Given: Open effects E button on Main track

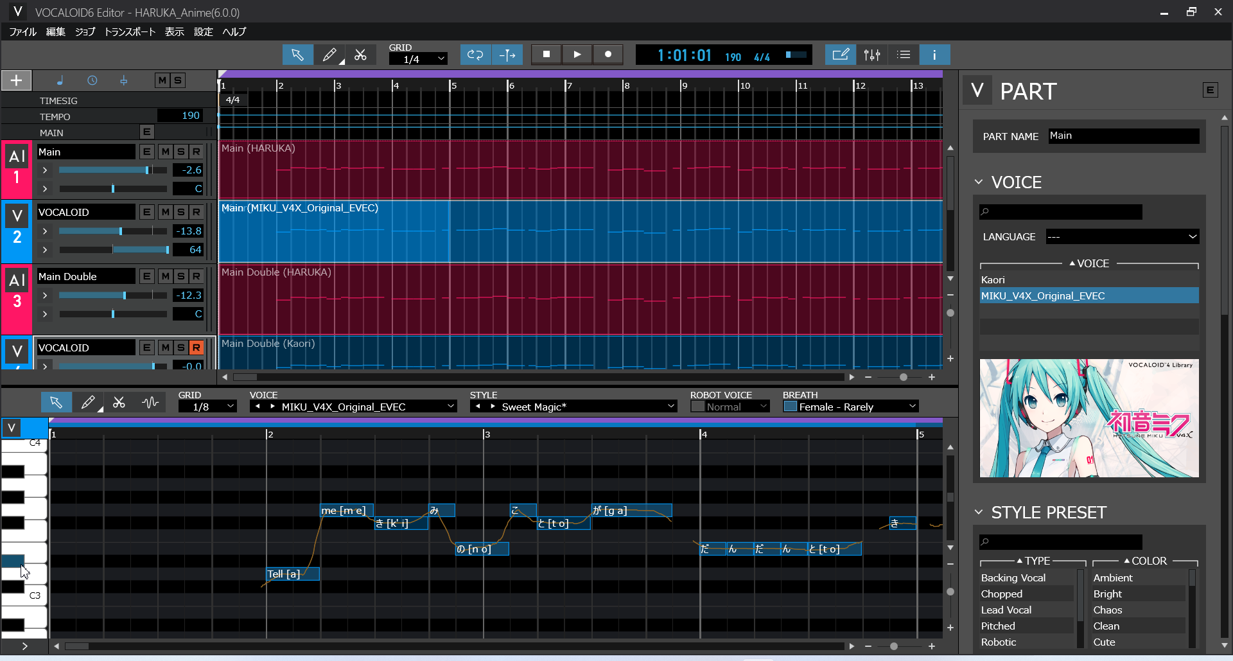Looking at the screenshot, I should 147,152.
